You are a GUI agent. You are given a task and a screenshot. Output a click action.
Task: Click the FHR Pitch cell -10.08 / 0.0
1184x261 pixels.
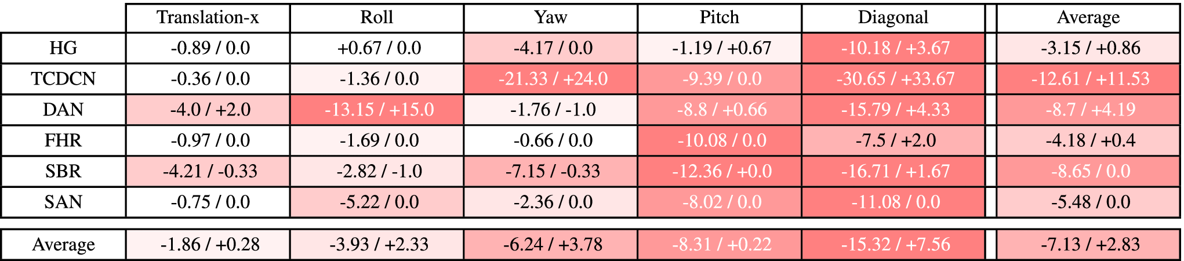pos(721,140)
